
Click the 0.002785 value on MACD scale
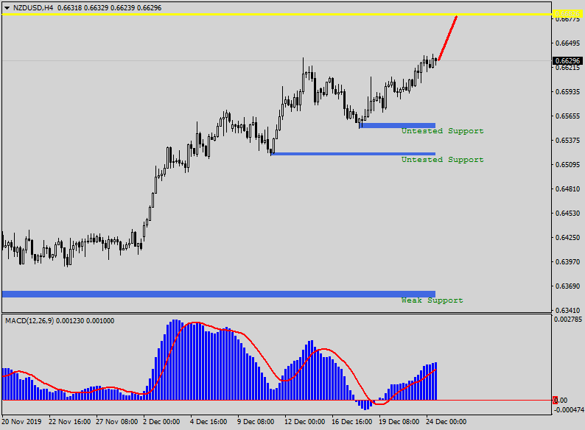pos(568,320)
